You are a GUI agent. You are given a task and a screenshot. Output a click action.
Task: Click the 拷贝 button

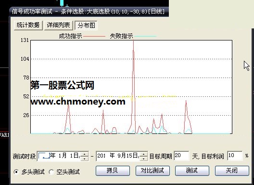[113, 171]
